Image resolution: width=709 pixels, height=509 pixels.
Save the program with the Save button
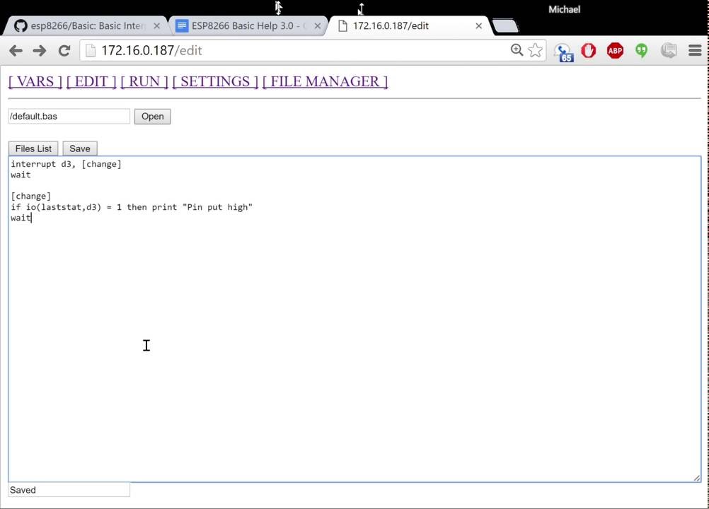click(79, 148)
